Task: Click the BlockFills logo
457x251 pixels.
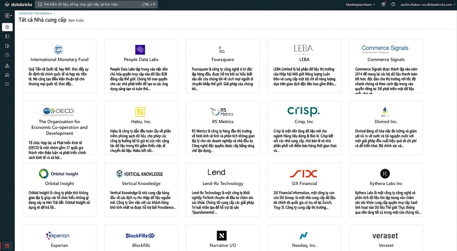Action: (x=140, y=236)
